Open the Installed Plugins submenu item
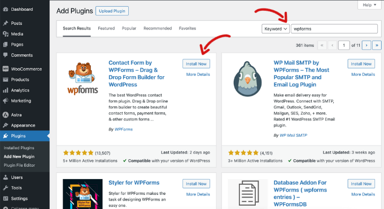Image resolution: width=384 pixels, height=209 pixels. click(x=19, y=148)
